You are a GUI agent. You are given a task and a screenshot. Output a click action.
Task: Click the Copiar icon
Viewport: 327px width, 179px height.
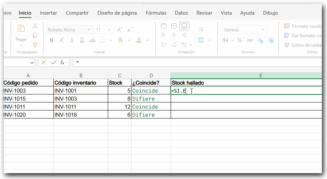coord(35,35)
